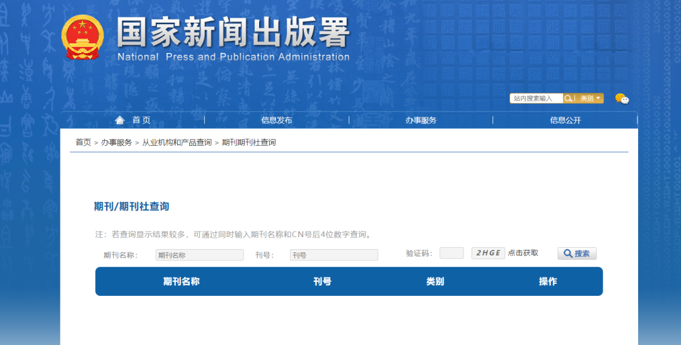Open the WeChat chat bubble icon
This screenshot has height=345, width=681.
(x=622, y=98)
